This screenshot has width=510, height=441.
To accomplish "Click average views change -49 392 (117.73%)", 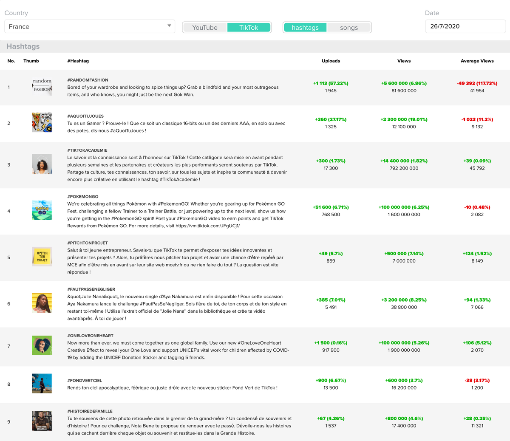I will 477,83.
